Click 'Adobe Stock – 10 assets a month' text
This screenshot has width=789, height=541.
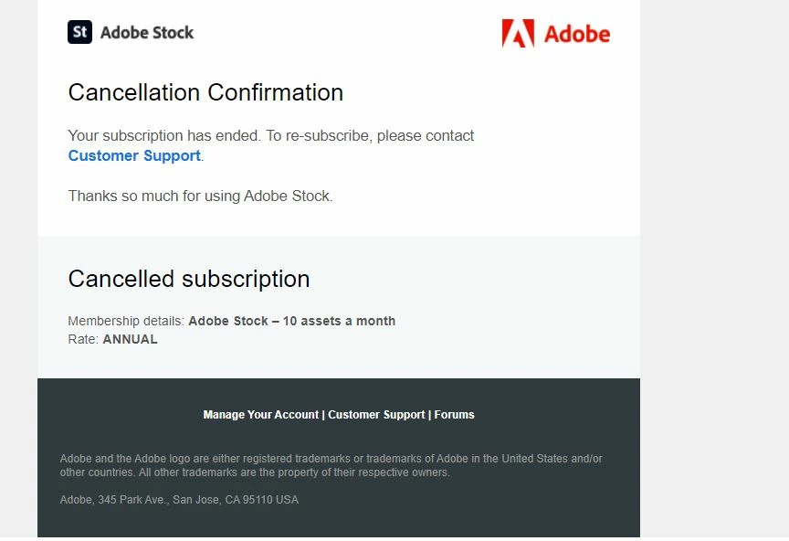(291, 322)
